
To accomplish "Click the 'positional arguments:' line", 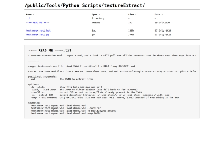I will [42, 77].
